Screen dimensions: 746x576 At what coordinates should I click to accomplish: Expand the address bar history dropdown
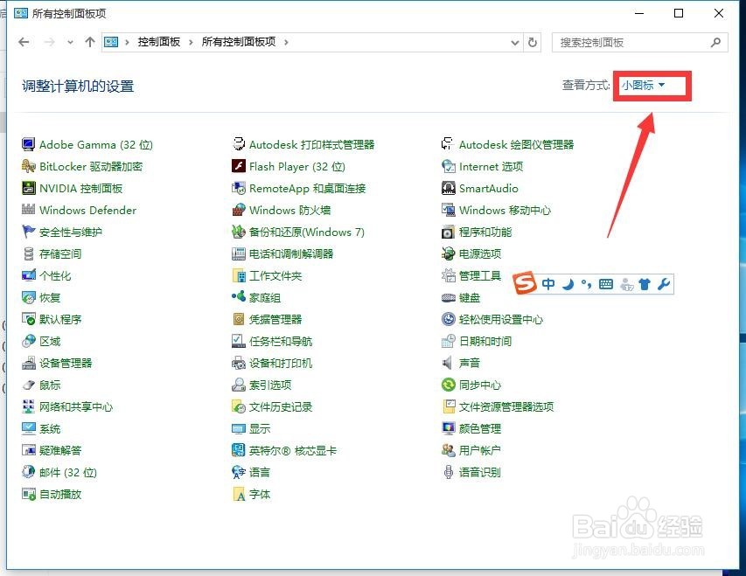pyautogui.click(x=515, y=42)
